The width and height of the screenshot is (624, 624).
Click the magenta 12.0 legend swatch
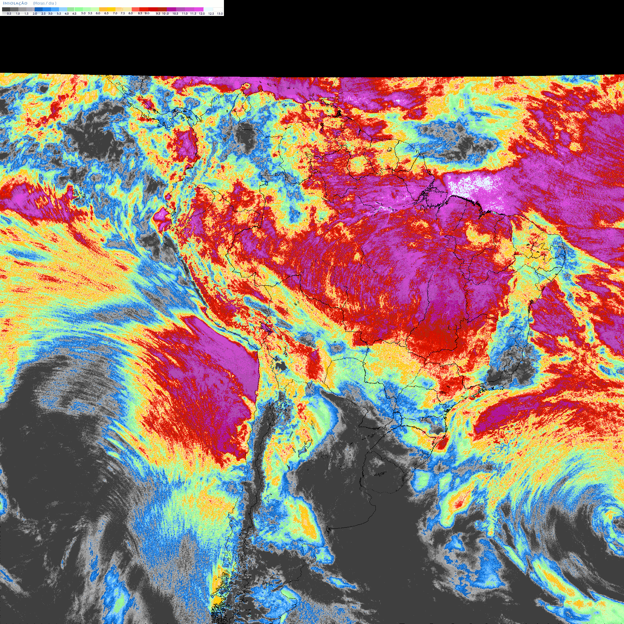click(x=199, y=9)
